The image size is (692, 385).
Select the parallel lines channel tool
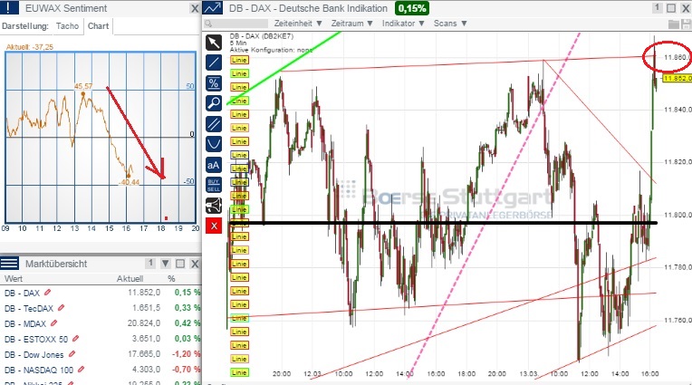coord(214,124)
